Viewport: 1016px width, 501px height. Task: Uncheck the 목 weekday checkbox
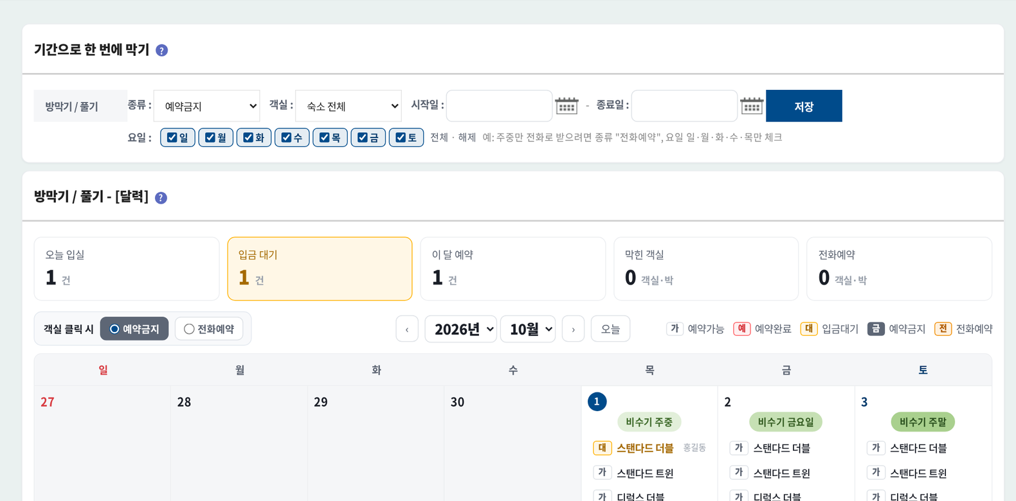324,137
